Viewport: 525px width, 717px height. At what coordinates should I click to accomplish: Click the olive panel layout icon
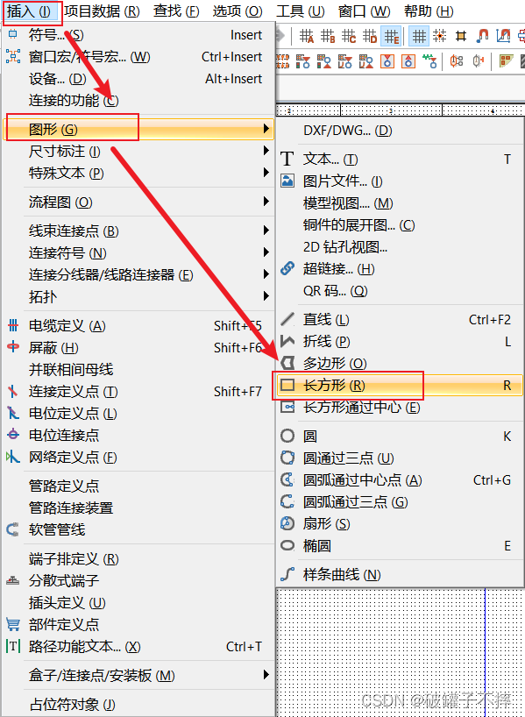click(x=506, y=61)
